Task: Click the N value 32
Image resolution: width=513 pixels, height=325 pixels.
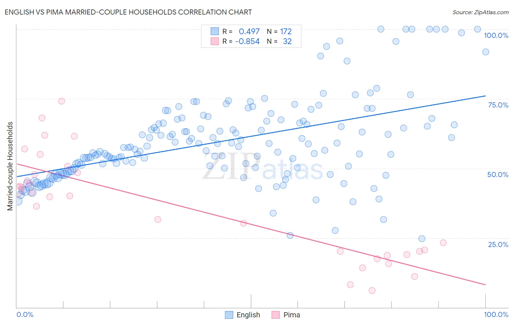Action: [287, 42]
